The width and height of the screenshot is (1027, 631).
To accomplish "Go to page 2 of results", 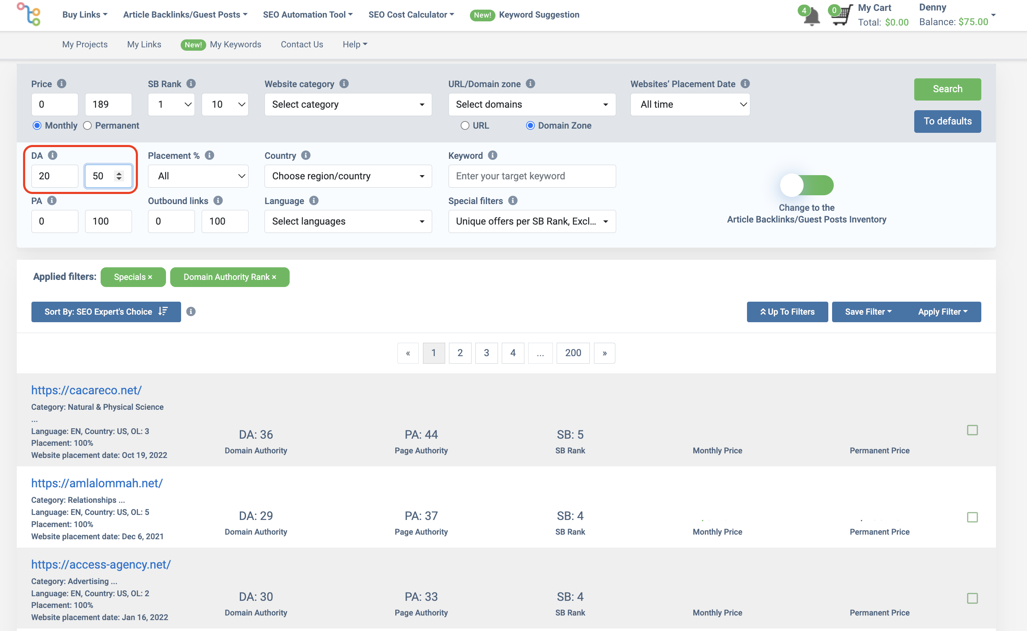I will (x=460, y=353).
